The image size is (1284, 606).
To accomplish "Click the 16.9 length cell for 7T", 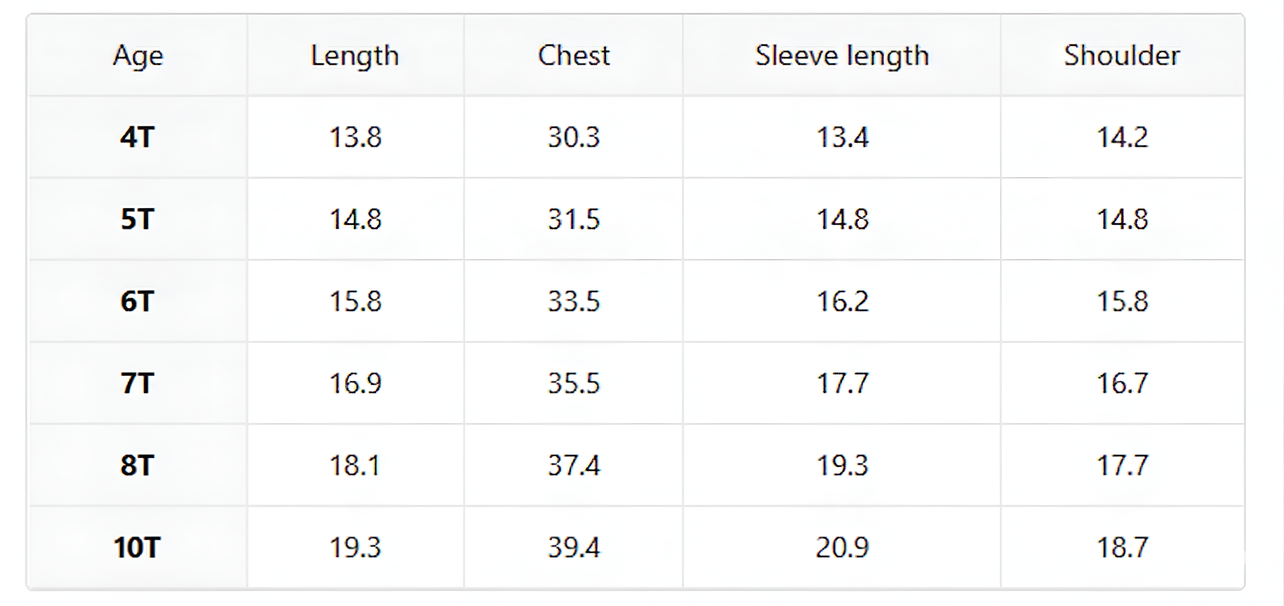I will [355, 383].
